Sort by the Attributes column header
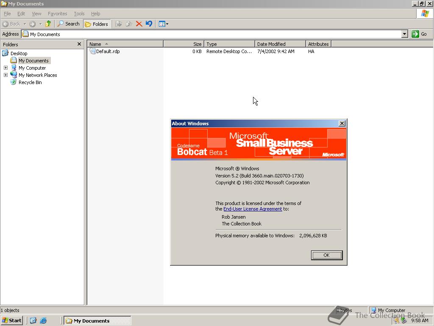Image resolution: width=434 pixels, height=326 pixels. click(x=318, y=44)
